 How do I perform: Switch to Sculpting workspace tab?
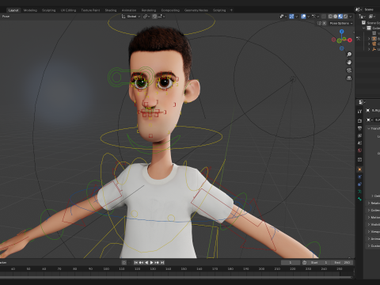49,10
